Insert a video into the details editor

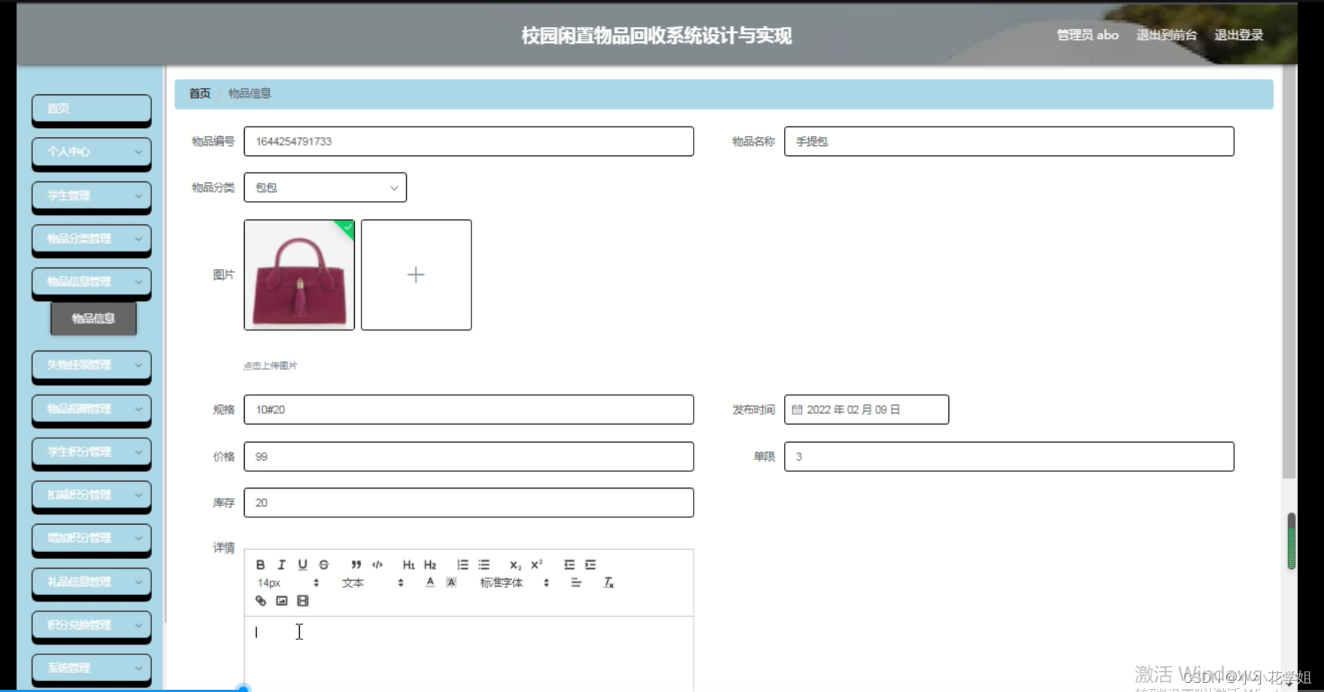point(303,600)
